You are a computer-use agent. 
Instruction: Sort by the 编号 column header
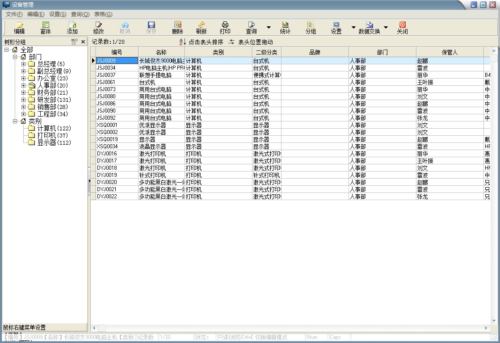[x=117, y=52]
